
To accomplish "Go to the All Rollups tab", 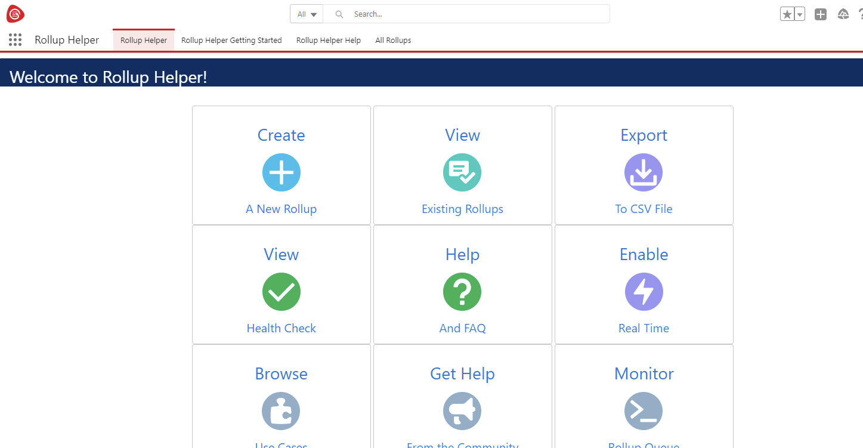I will point(393,41).
